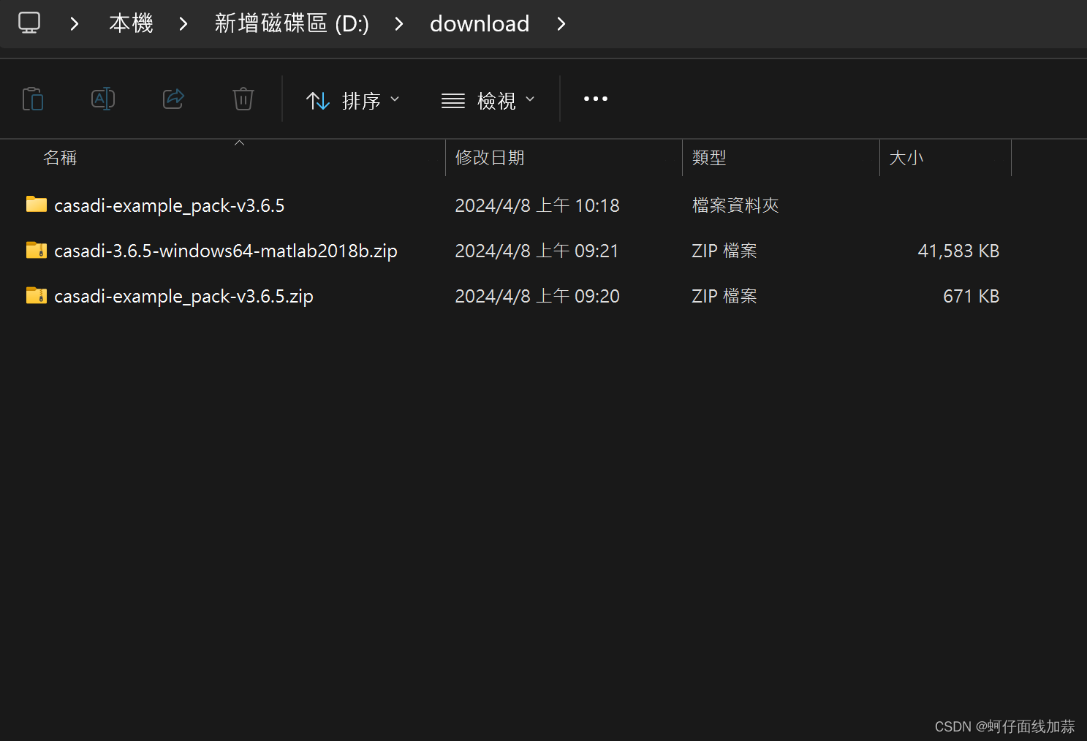Click the column divider between 名稱 and 修改日期
Viewport: 1087px width, 741px height.
point(444,157)
